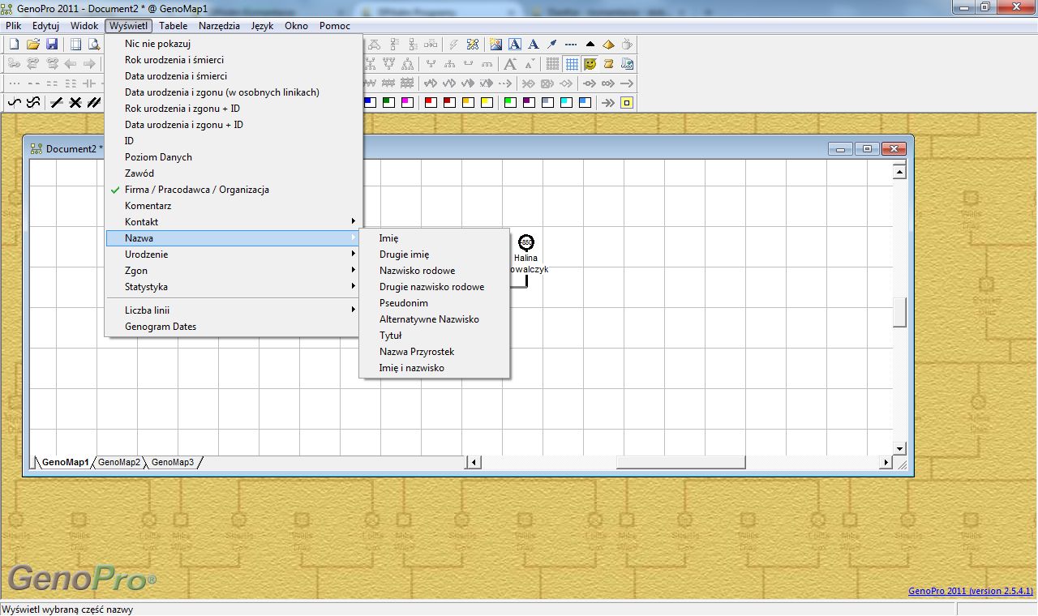Select the single wavy line tool

(14, 102)
